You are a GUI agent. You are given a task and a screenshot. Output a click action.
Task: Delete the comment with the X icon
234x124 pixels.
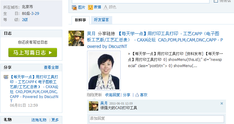222,103
